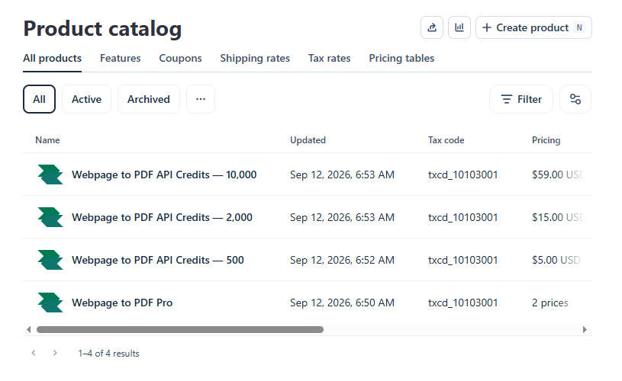622x381 pixels.
Task: Open Webpage to PDF API Credits — 10,000
Action: (164, 174)
